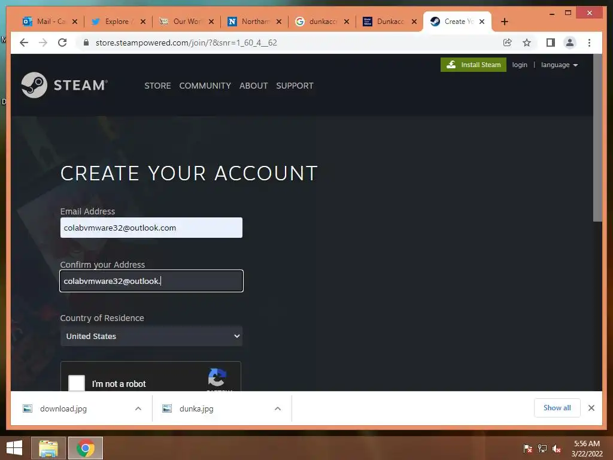Viewport: 613px width, 460px height.
Task: Open the Chrome profile avatar
Action: [x=570, y=43]
